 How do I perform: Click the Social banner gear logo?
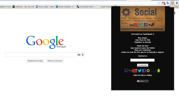[x=126, y=12]
